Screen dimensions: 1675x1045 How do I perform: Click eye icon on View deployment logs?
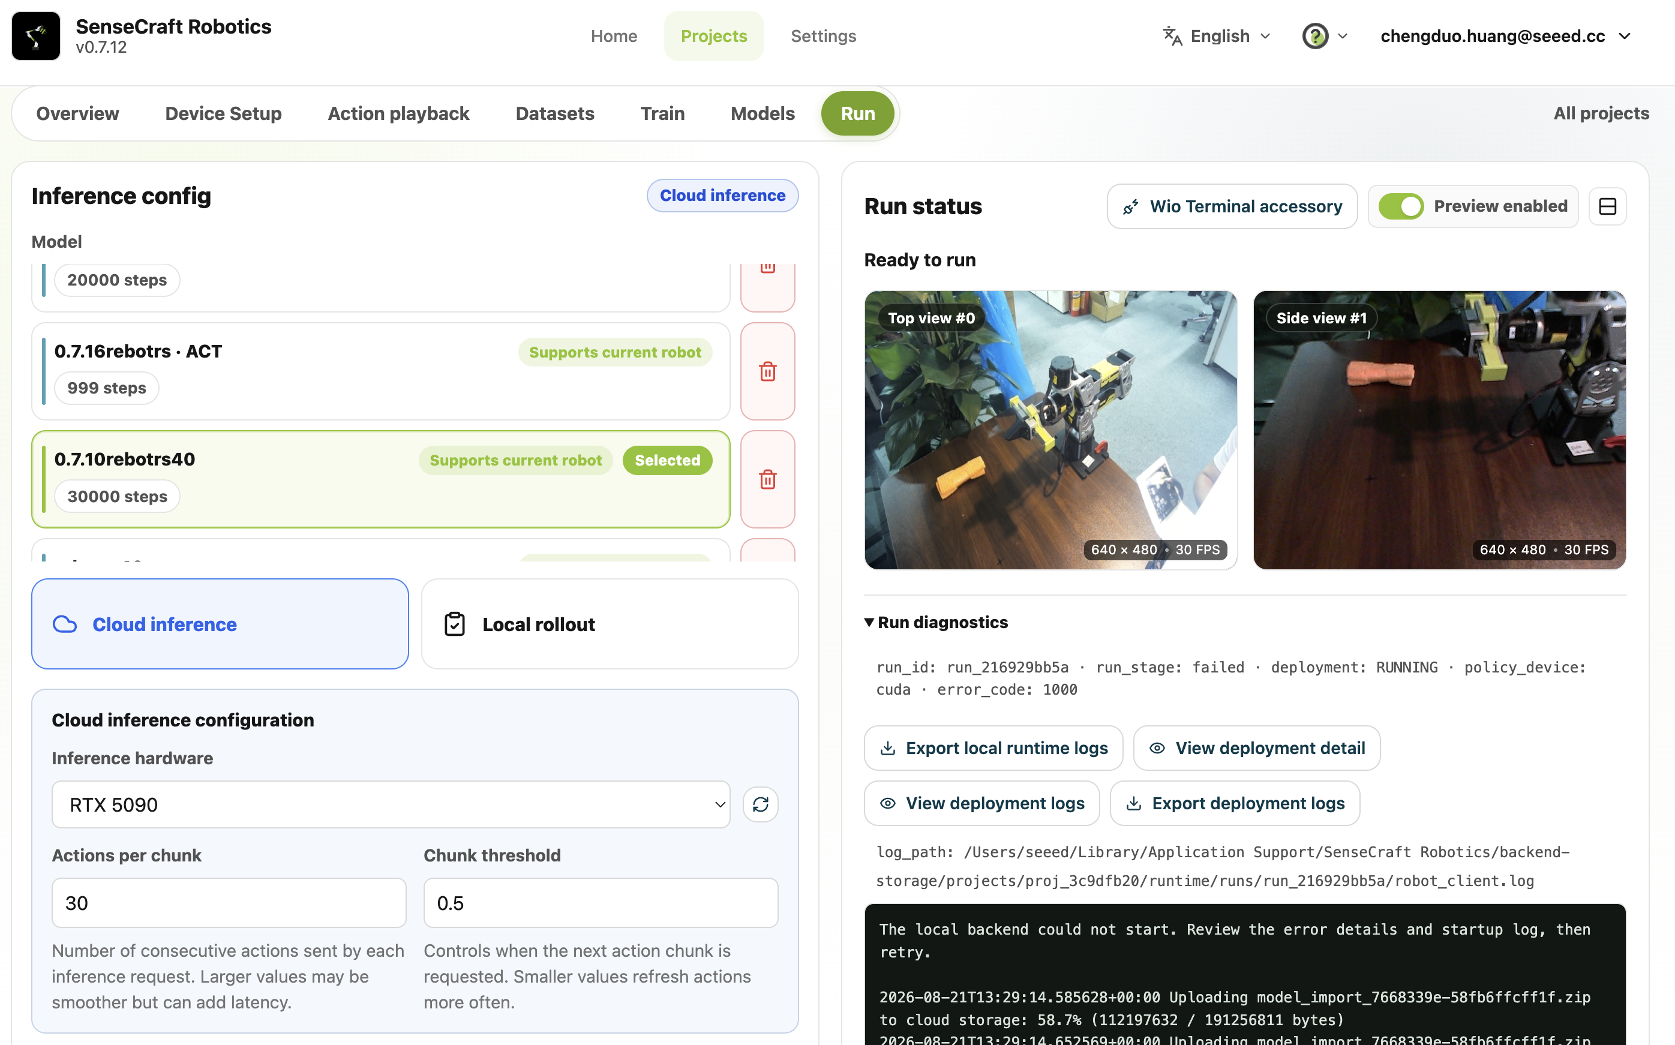(x=888, y=803)
